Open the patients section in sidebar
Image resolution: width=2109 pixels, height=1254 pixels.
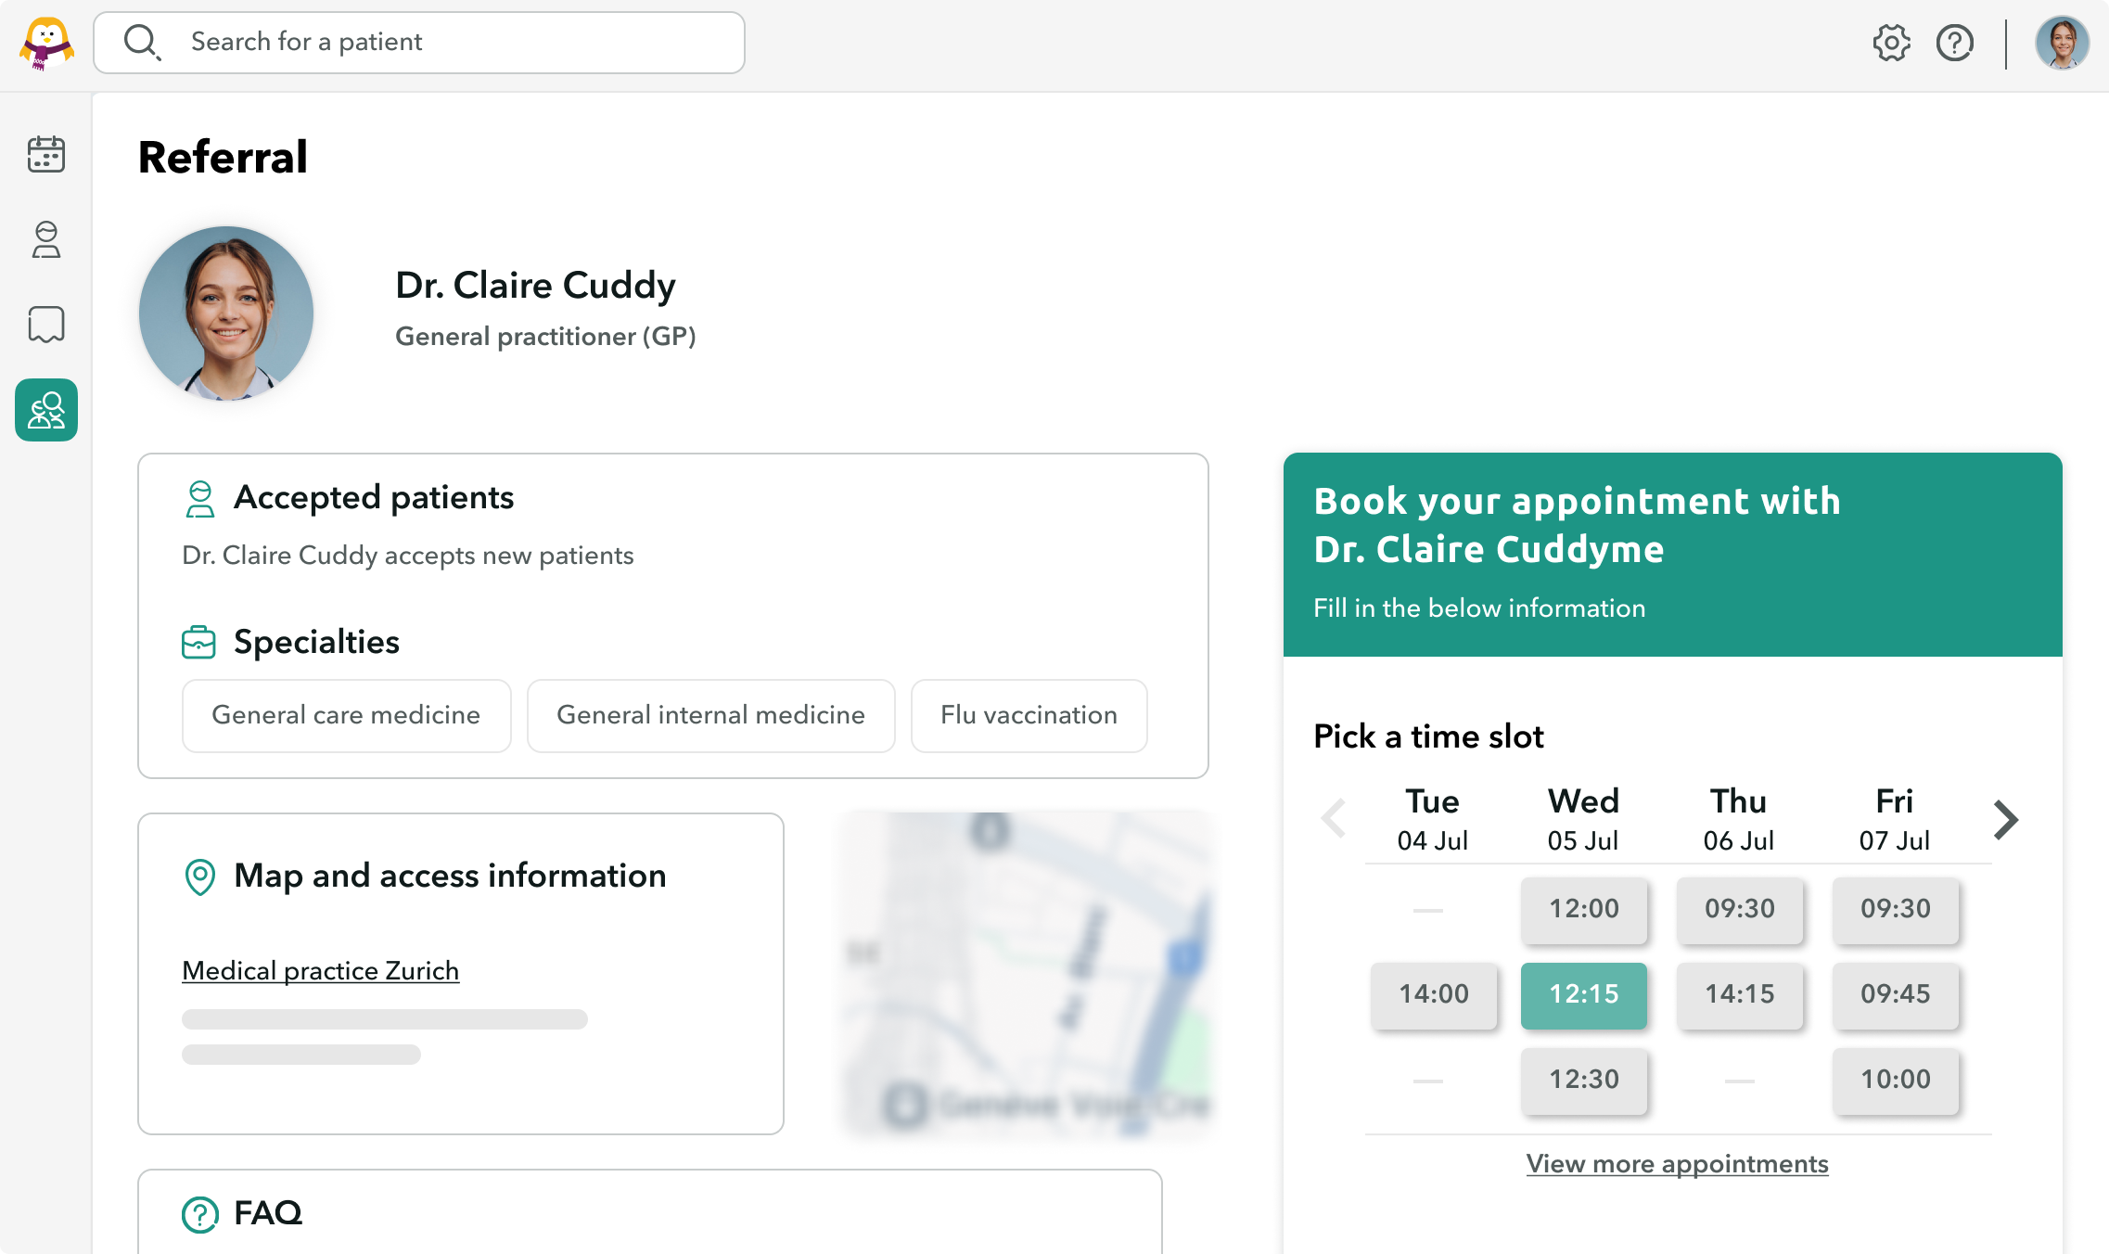point(45,239)
